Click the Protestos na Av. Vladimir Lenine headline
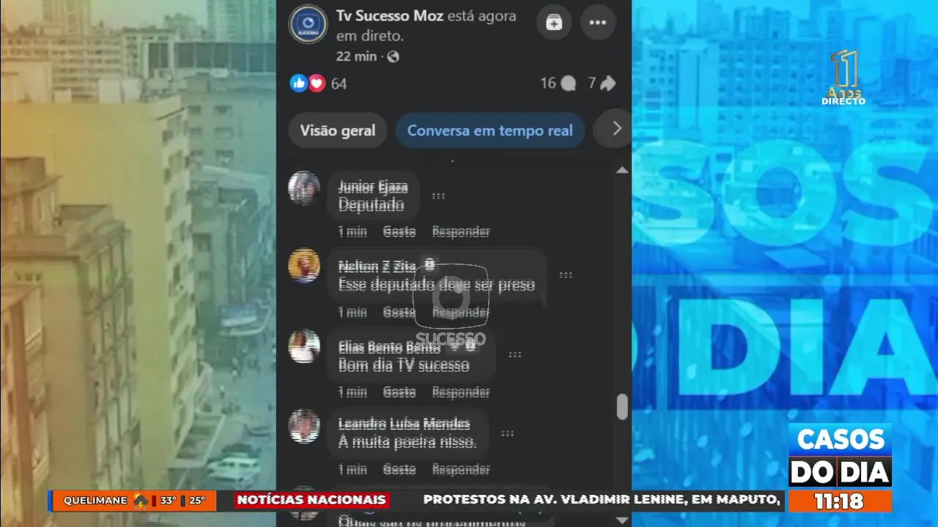 click(x=601, y=500)
